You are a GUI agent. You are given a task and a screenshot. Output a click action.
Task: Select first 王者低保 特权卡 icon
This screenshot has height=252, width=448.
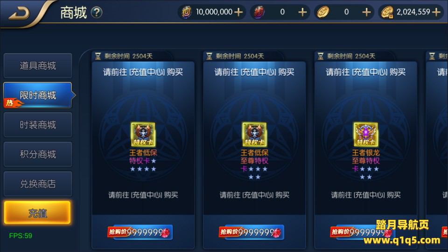[143, 135]
